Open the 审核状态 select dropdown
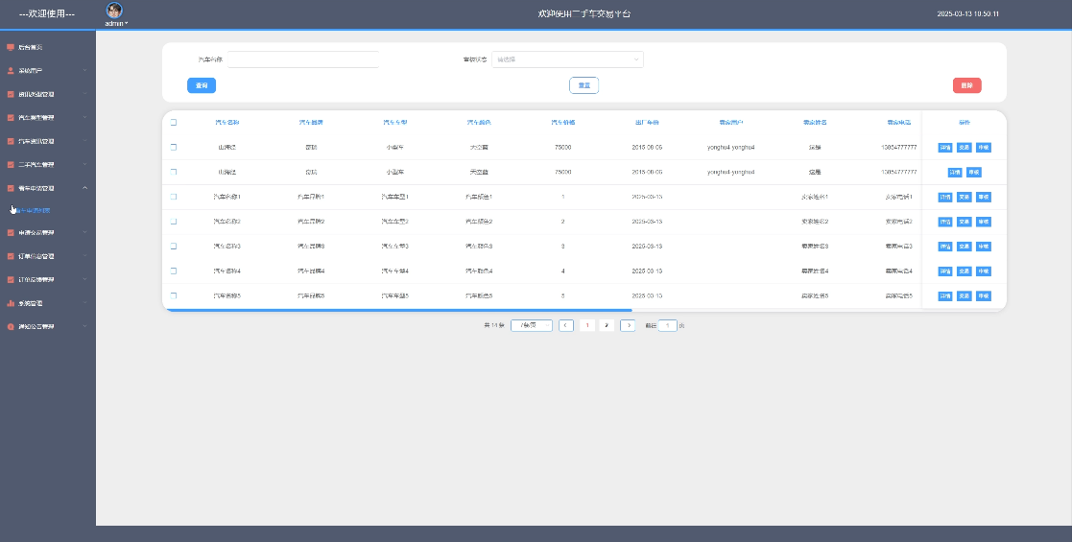Screen dimensions: 1072x542 pyautogui.click(x=567, y=59)
